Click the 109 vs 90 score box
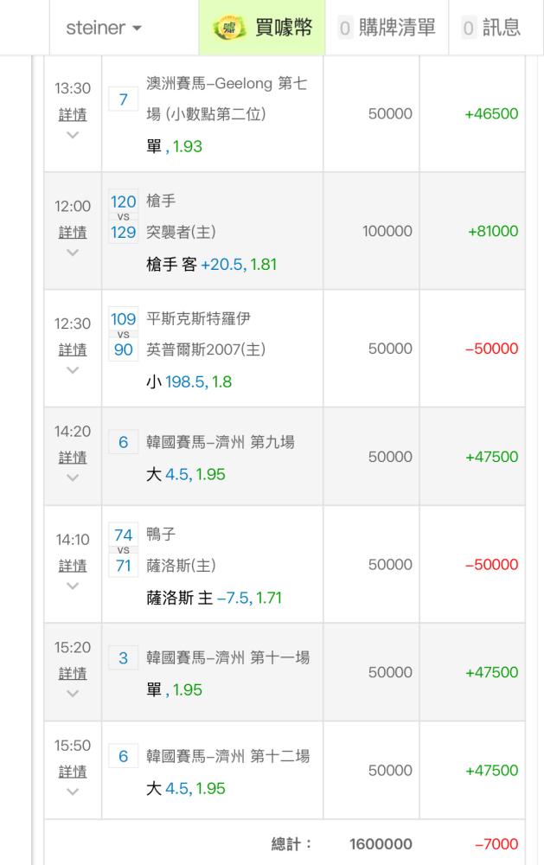Screen dimensions: 544x865 click(124, 334)
